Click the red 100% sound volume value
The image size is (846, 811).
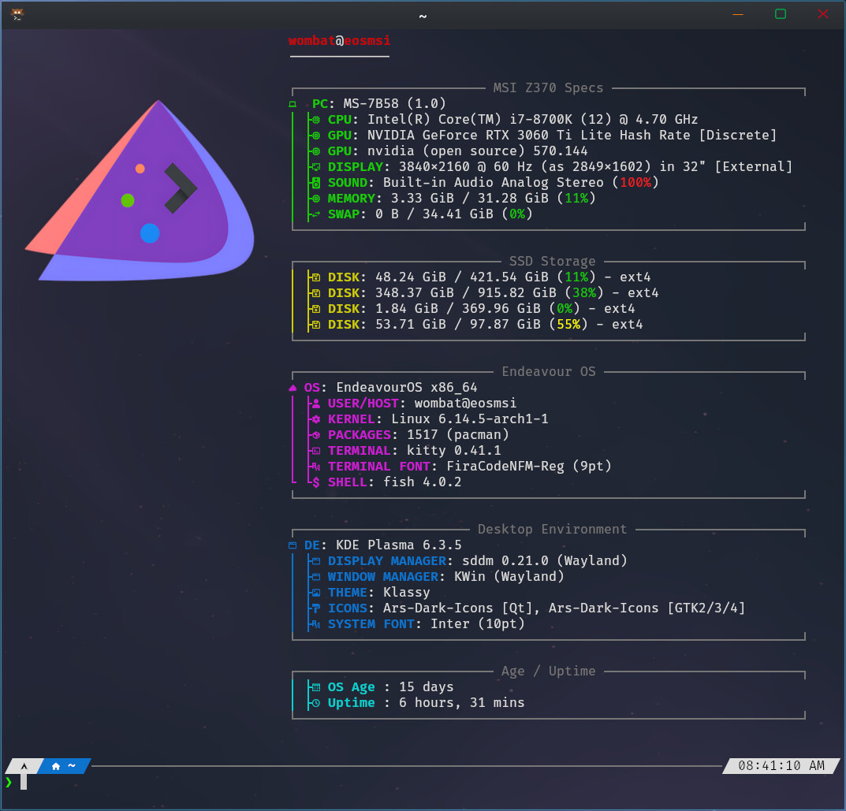[635, 183]
